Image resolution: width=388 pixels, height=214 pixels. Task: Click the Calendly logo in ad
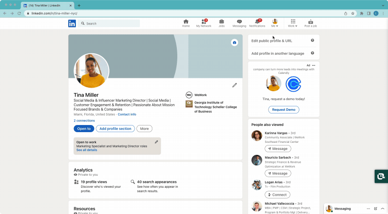pos(294,84)
